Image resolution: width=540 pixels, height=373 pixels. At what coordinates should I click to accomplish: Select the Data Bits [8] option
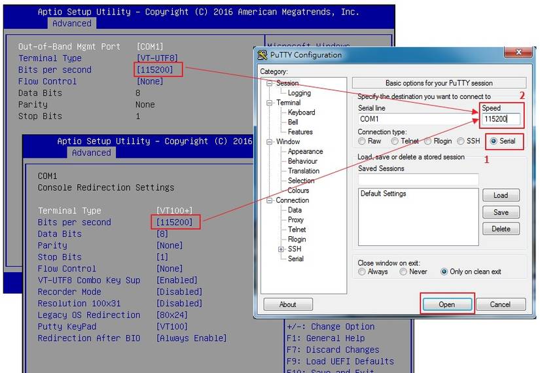pos(162,234)
